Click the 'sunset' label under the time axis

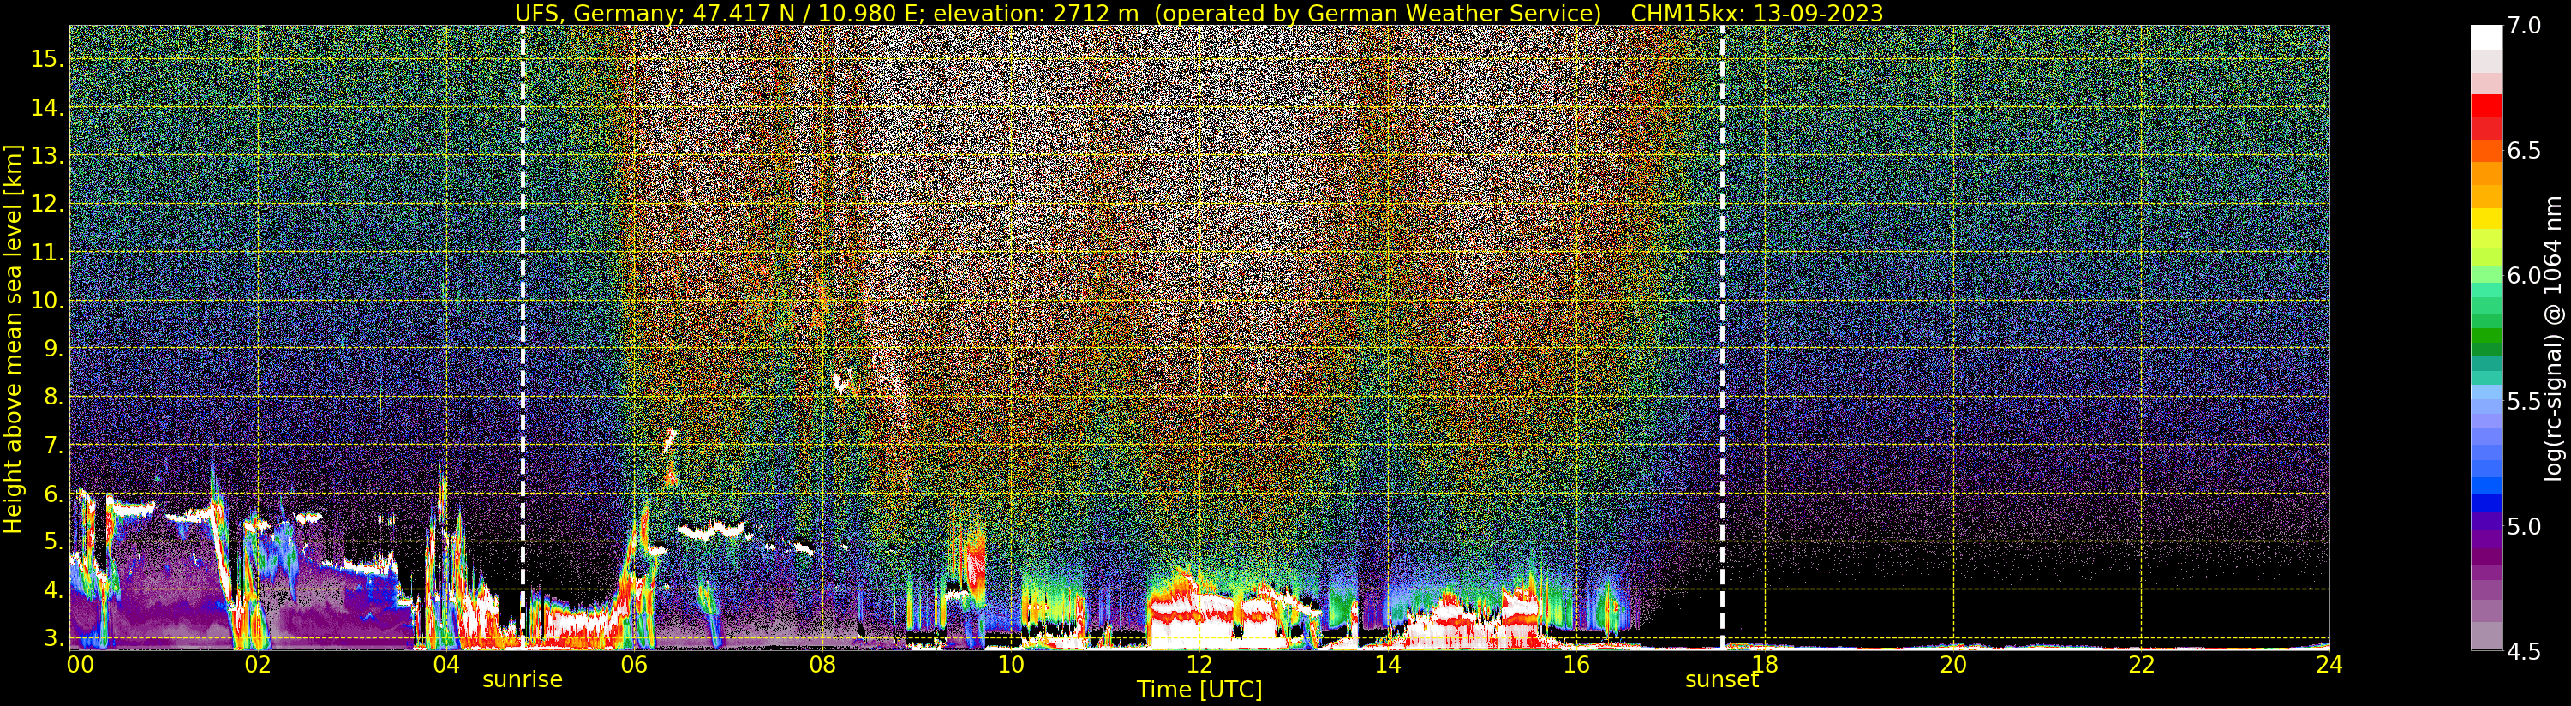(x=1722, y=680)
